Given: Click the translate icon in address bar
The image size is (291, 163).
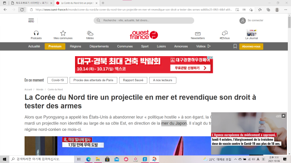Looking at the screenshot, I should (x=244, y=10).
